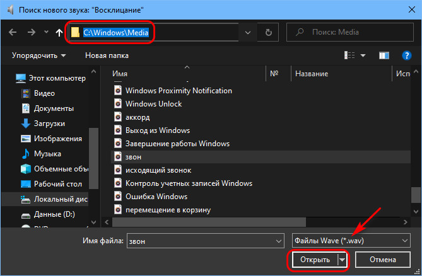The height and width of the screenshot is (276, 422).
Task: Open the Рабочий стол folder
Action: [x=51, y=184]
